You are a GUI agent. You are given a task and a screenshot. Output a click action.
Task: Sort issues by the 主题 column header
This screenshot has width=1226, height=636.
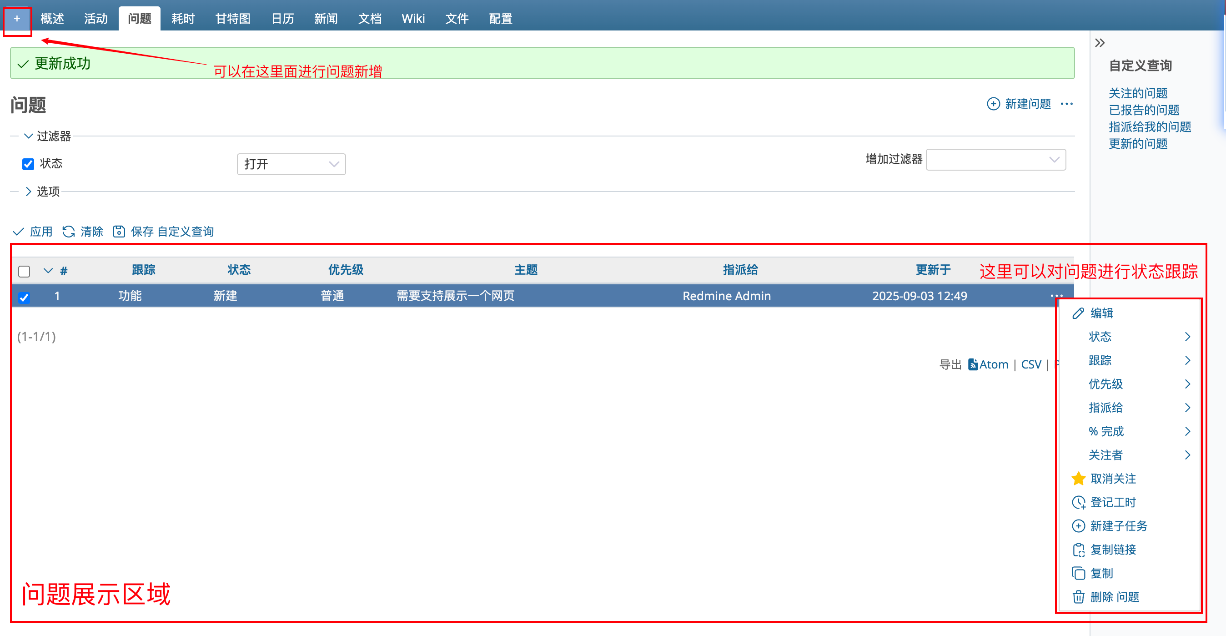[526, 270]
